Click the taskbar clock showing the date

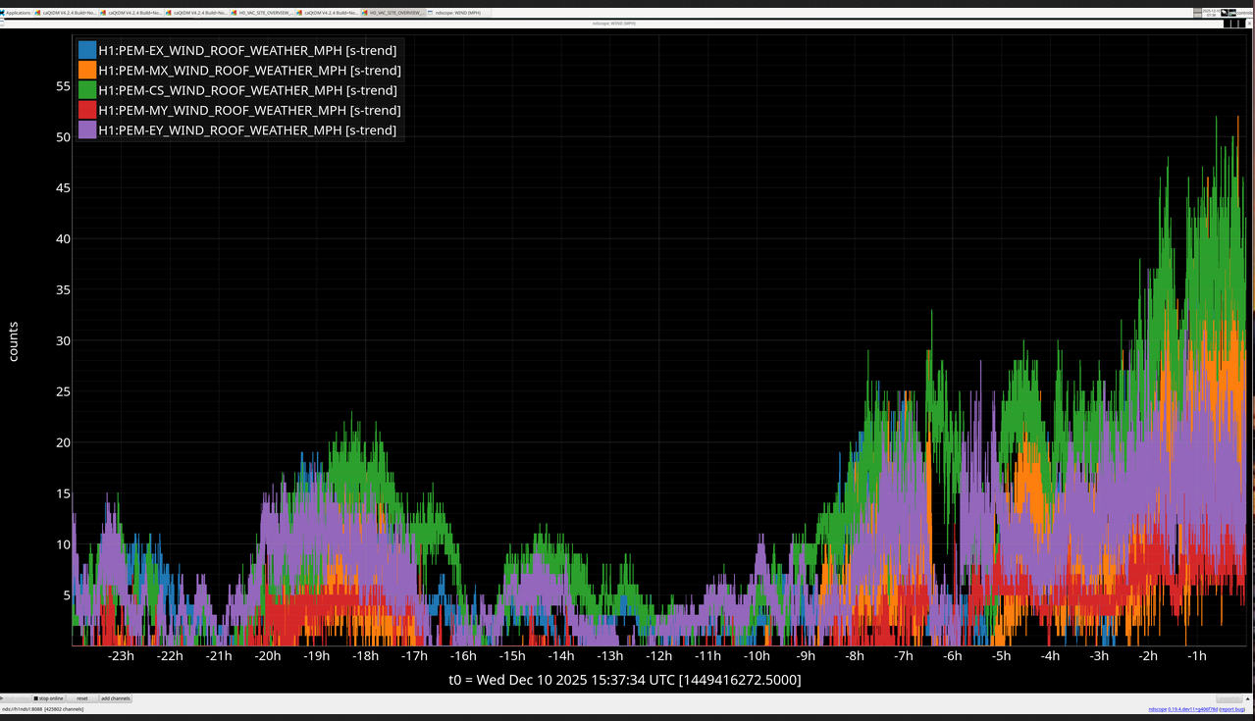[1210, 13]
